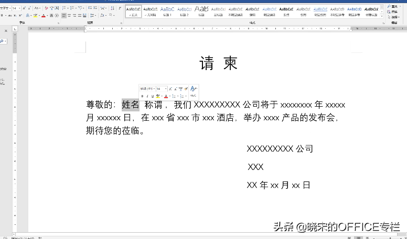Close the left navigation pane
The width and height of the screenshot is (407, 239).
(x=6, y=31)
